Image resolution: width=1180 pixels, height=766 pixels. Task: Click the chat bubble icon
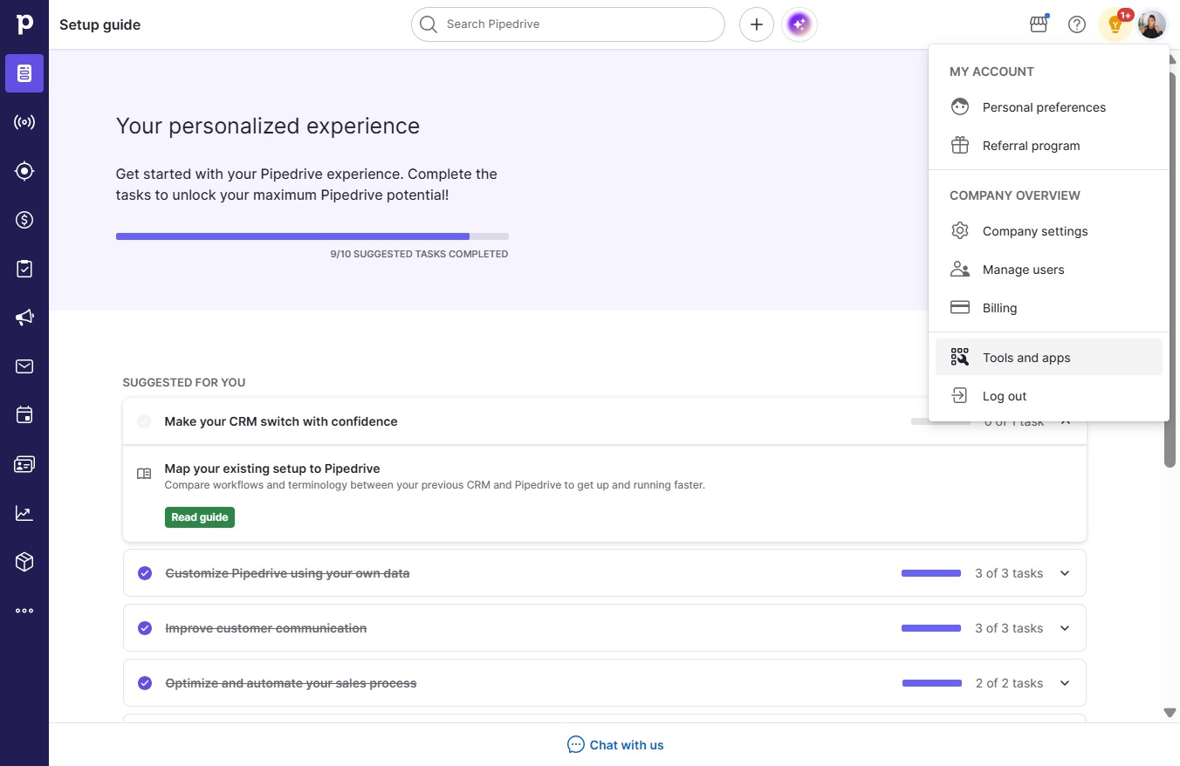(x=576, y=745)
